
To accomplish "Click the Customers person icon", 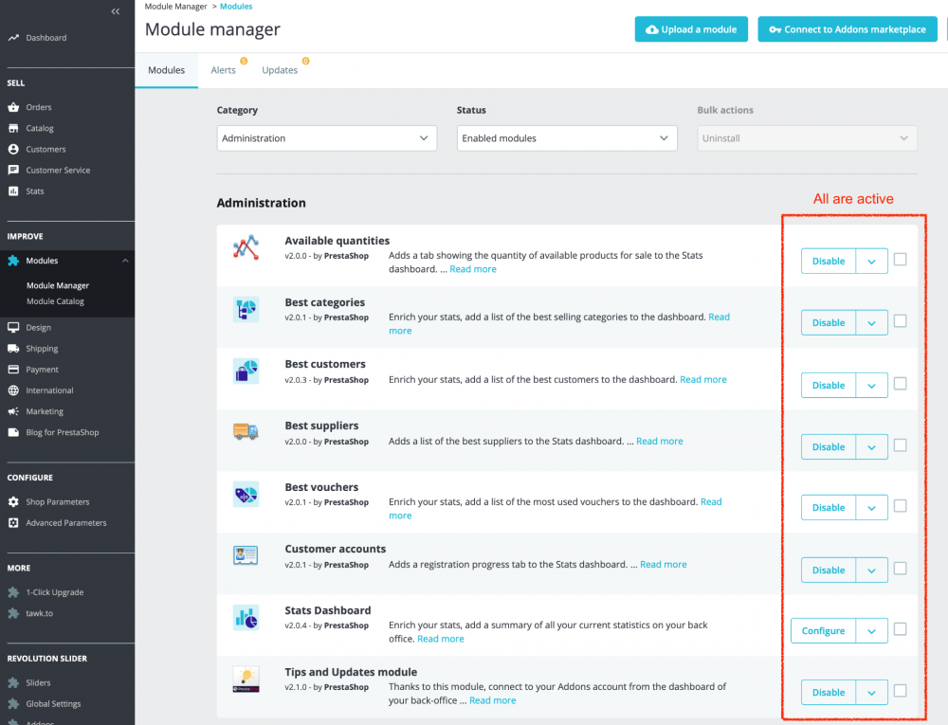I will click(13, 149).
